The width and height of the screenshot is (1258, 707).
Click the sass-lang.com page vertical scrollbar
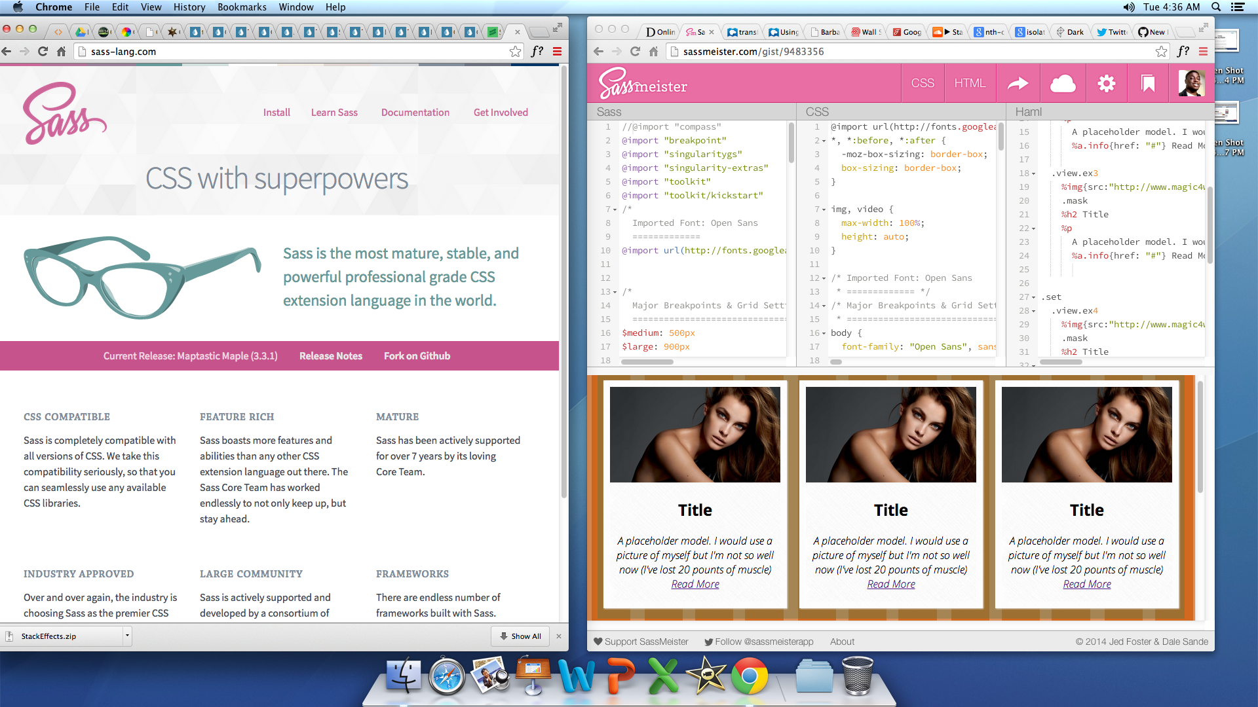pyautogui.click(x=563, y=281)
